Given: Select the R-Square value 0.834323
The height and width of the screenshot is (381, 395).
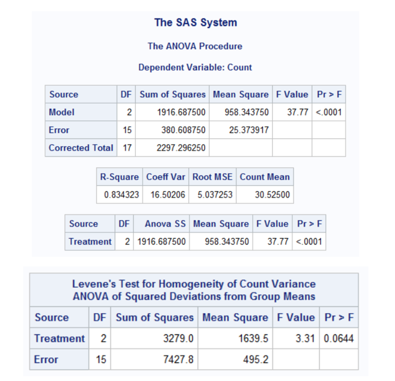Looking at the screenshot, I should point(122,194).
